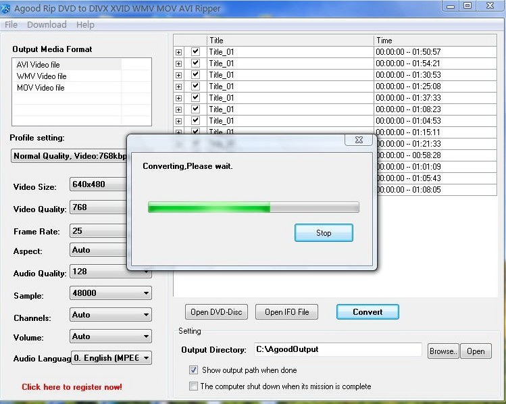Expand the title row lasting 01:25:08
The height and width of the screenshot is (404, 506).
178,86
